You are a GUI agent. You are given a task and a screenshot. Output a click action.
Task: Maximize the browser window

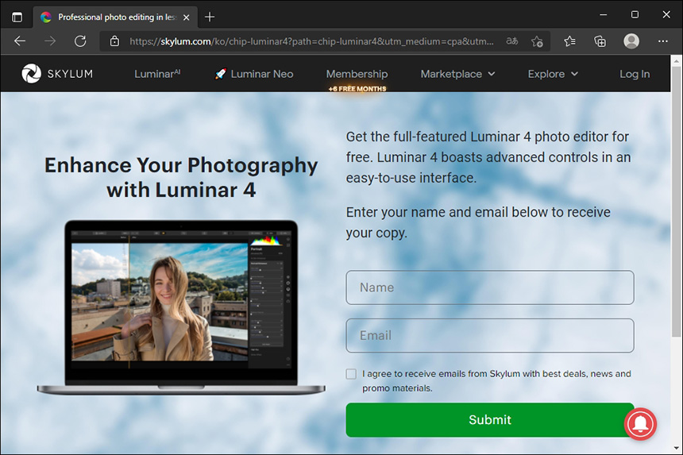pos(635,15)
